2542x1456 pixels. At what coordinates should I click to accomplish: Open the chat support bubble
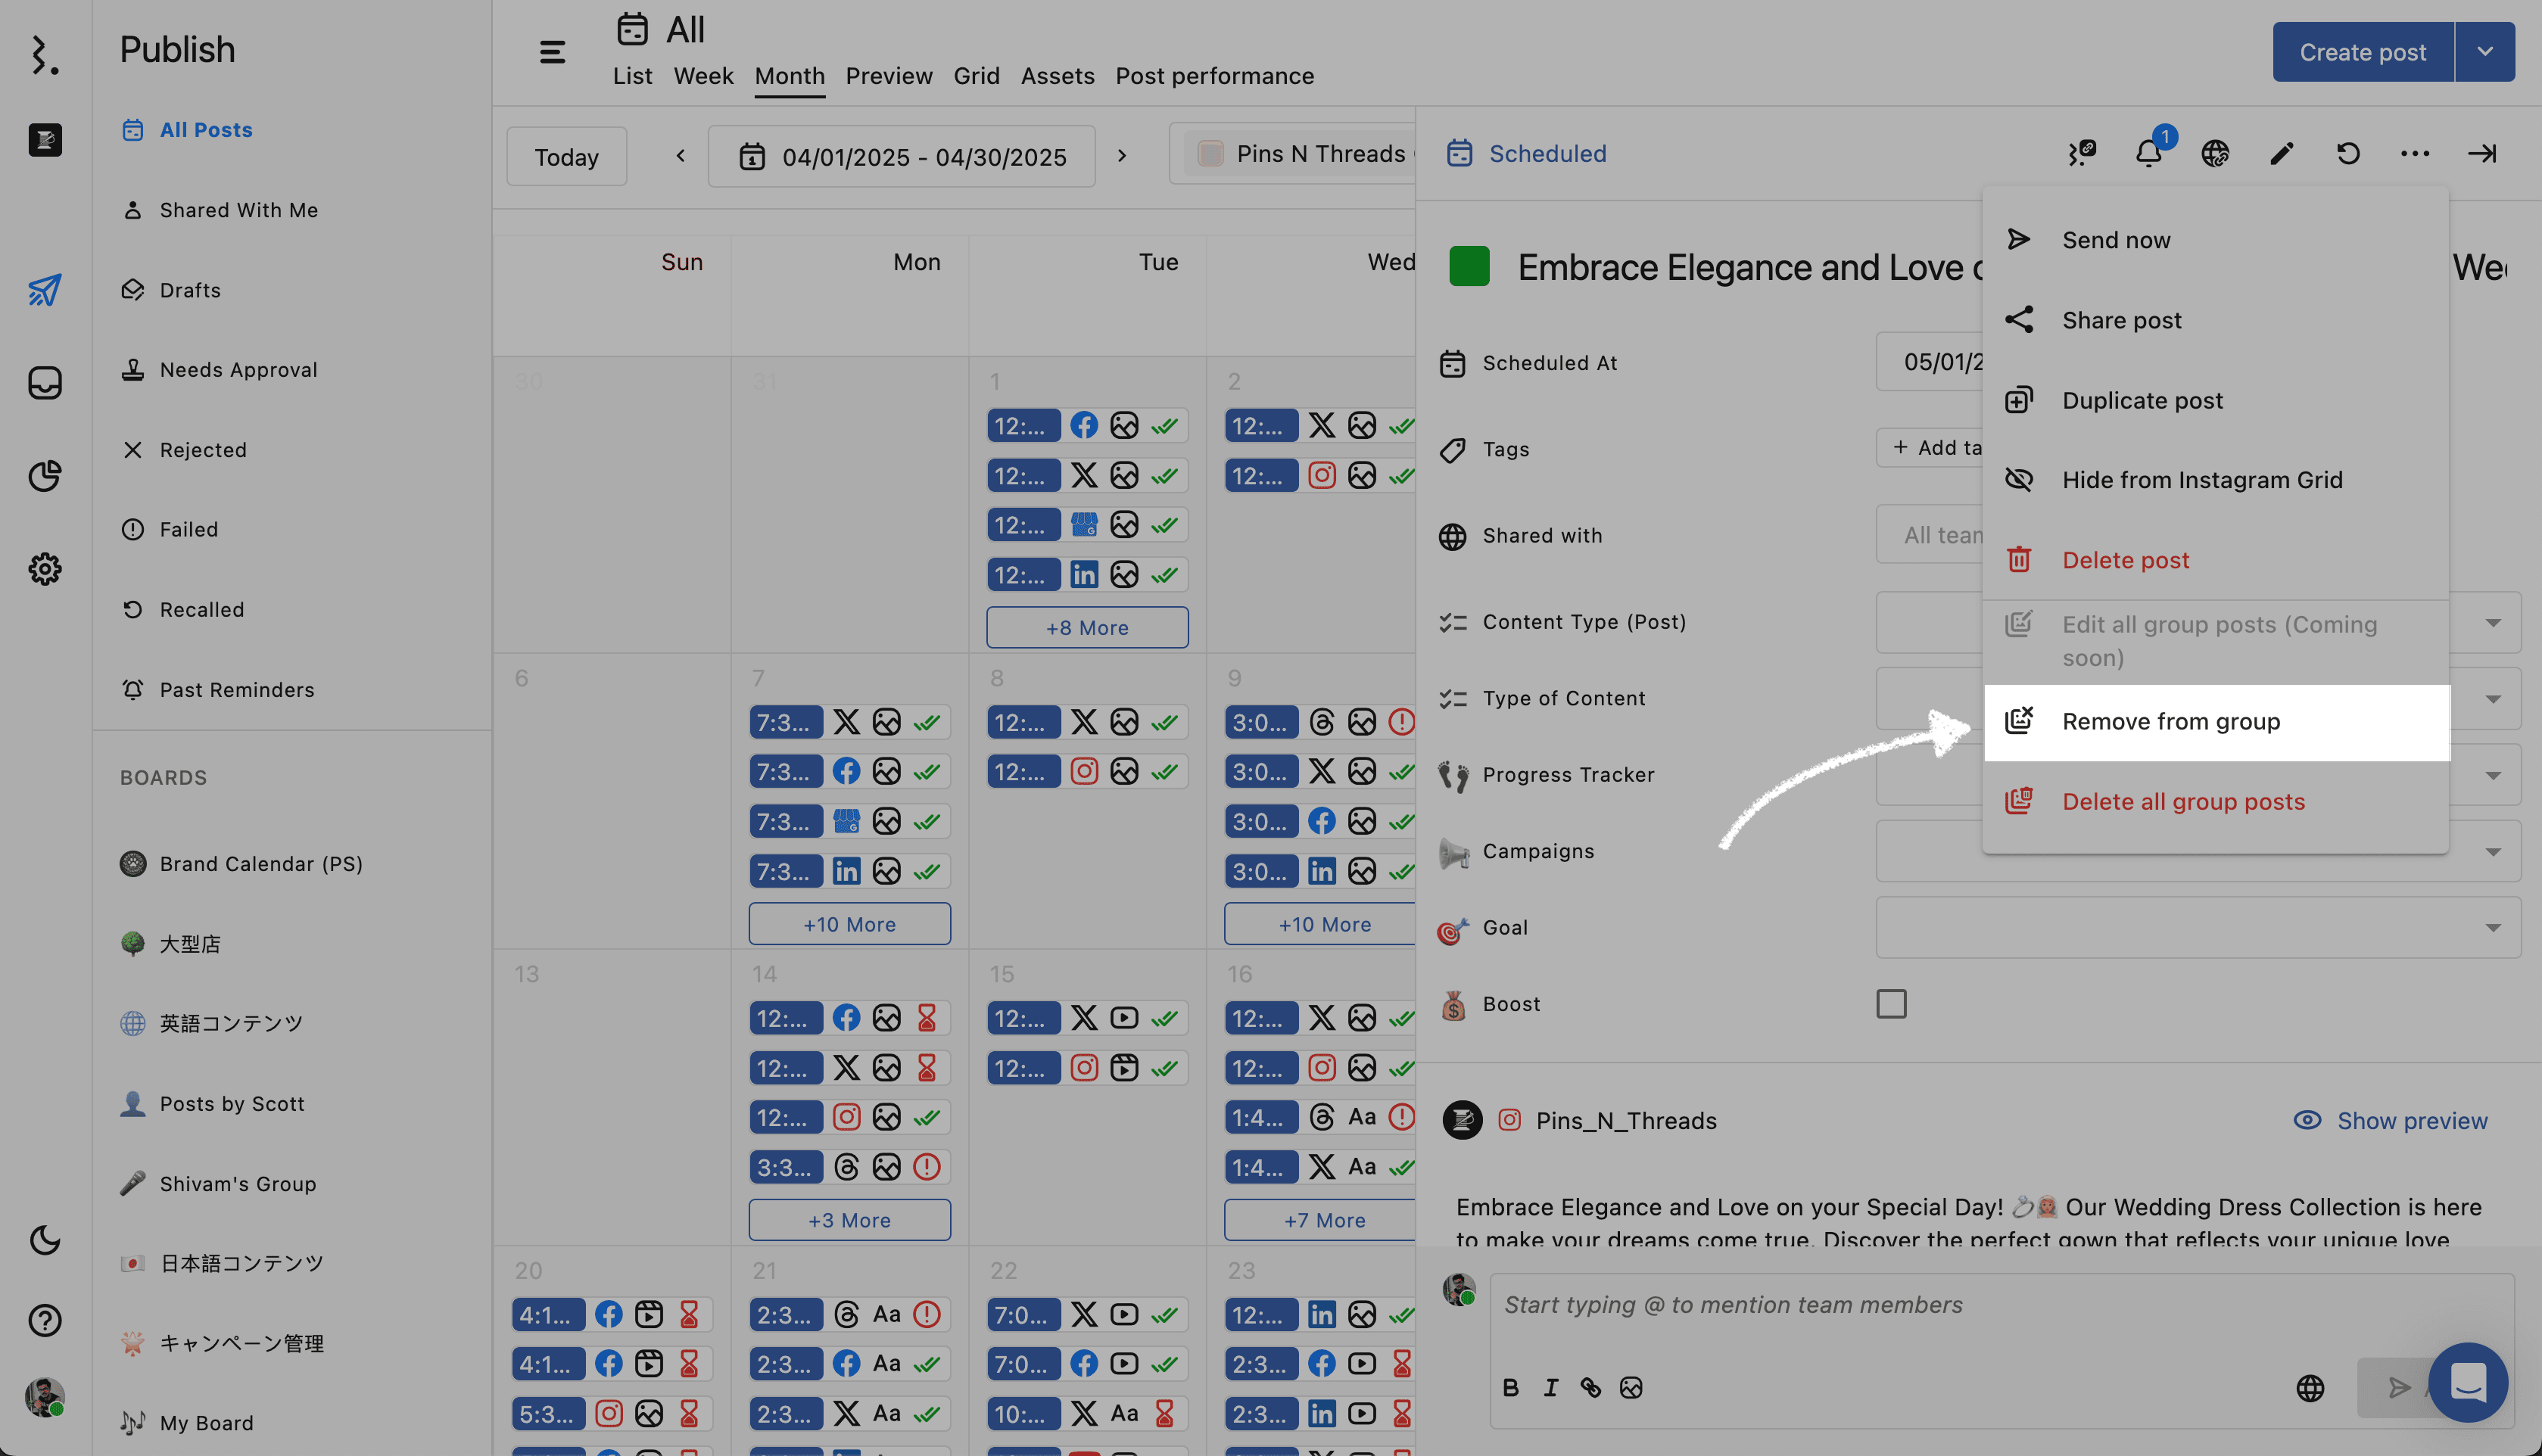coord(2467,1382)
